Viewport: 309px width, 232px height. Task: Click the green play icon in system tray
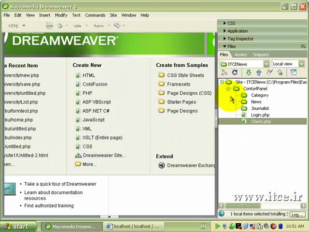[217, 226]
